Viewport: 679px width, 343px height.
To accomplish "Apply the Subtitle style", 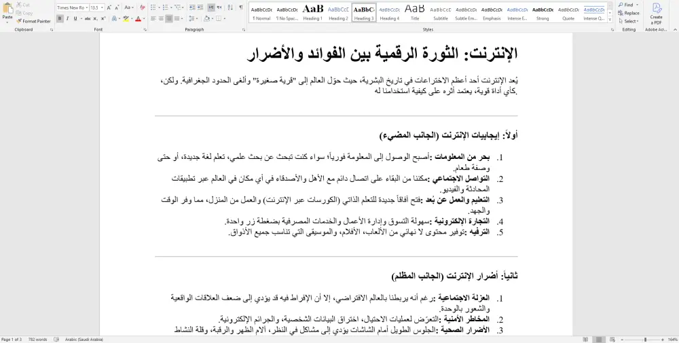I will pyautogui.click(x=441, y=12).
